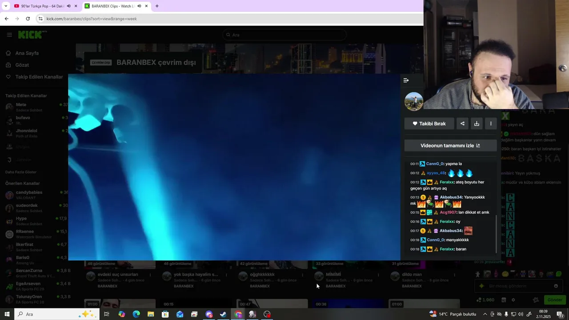Open the Windows notification center
569x320 pixels.
point(560,314)
